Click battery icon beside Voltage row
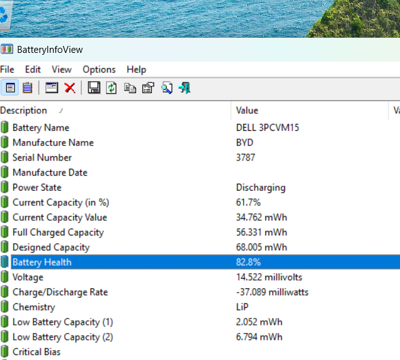400x360 pixels. [4, 277]
